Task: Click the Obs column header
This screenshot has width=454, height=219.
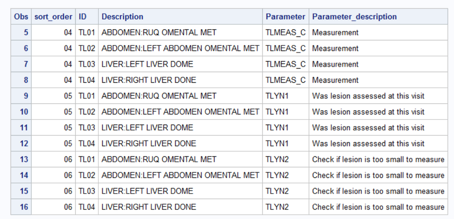Action: [21, 17]
